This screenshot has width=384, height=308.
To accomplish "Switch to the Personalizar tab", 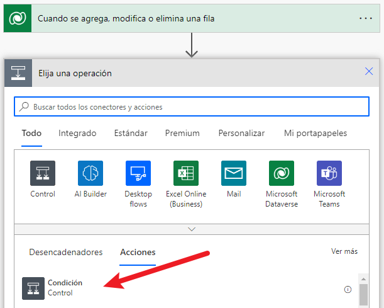I will pos(241,133).
